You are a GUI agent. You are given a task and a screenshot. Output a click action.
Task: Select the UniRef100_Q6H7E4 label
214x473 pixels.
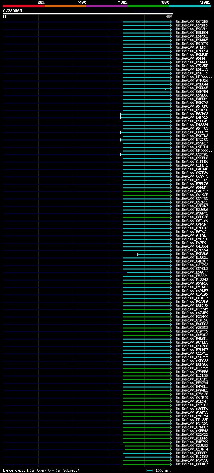tap(192, 92)
